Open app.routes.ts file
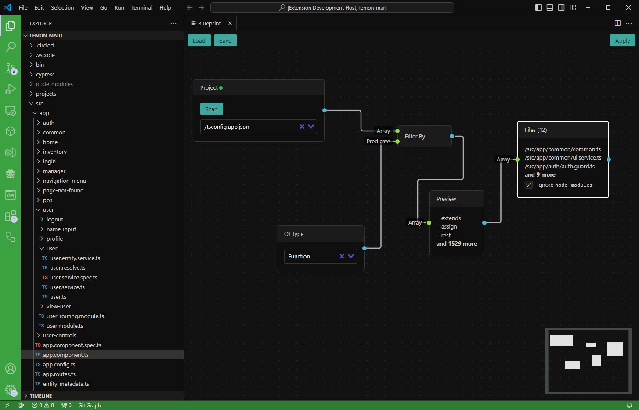 102,374
